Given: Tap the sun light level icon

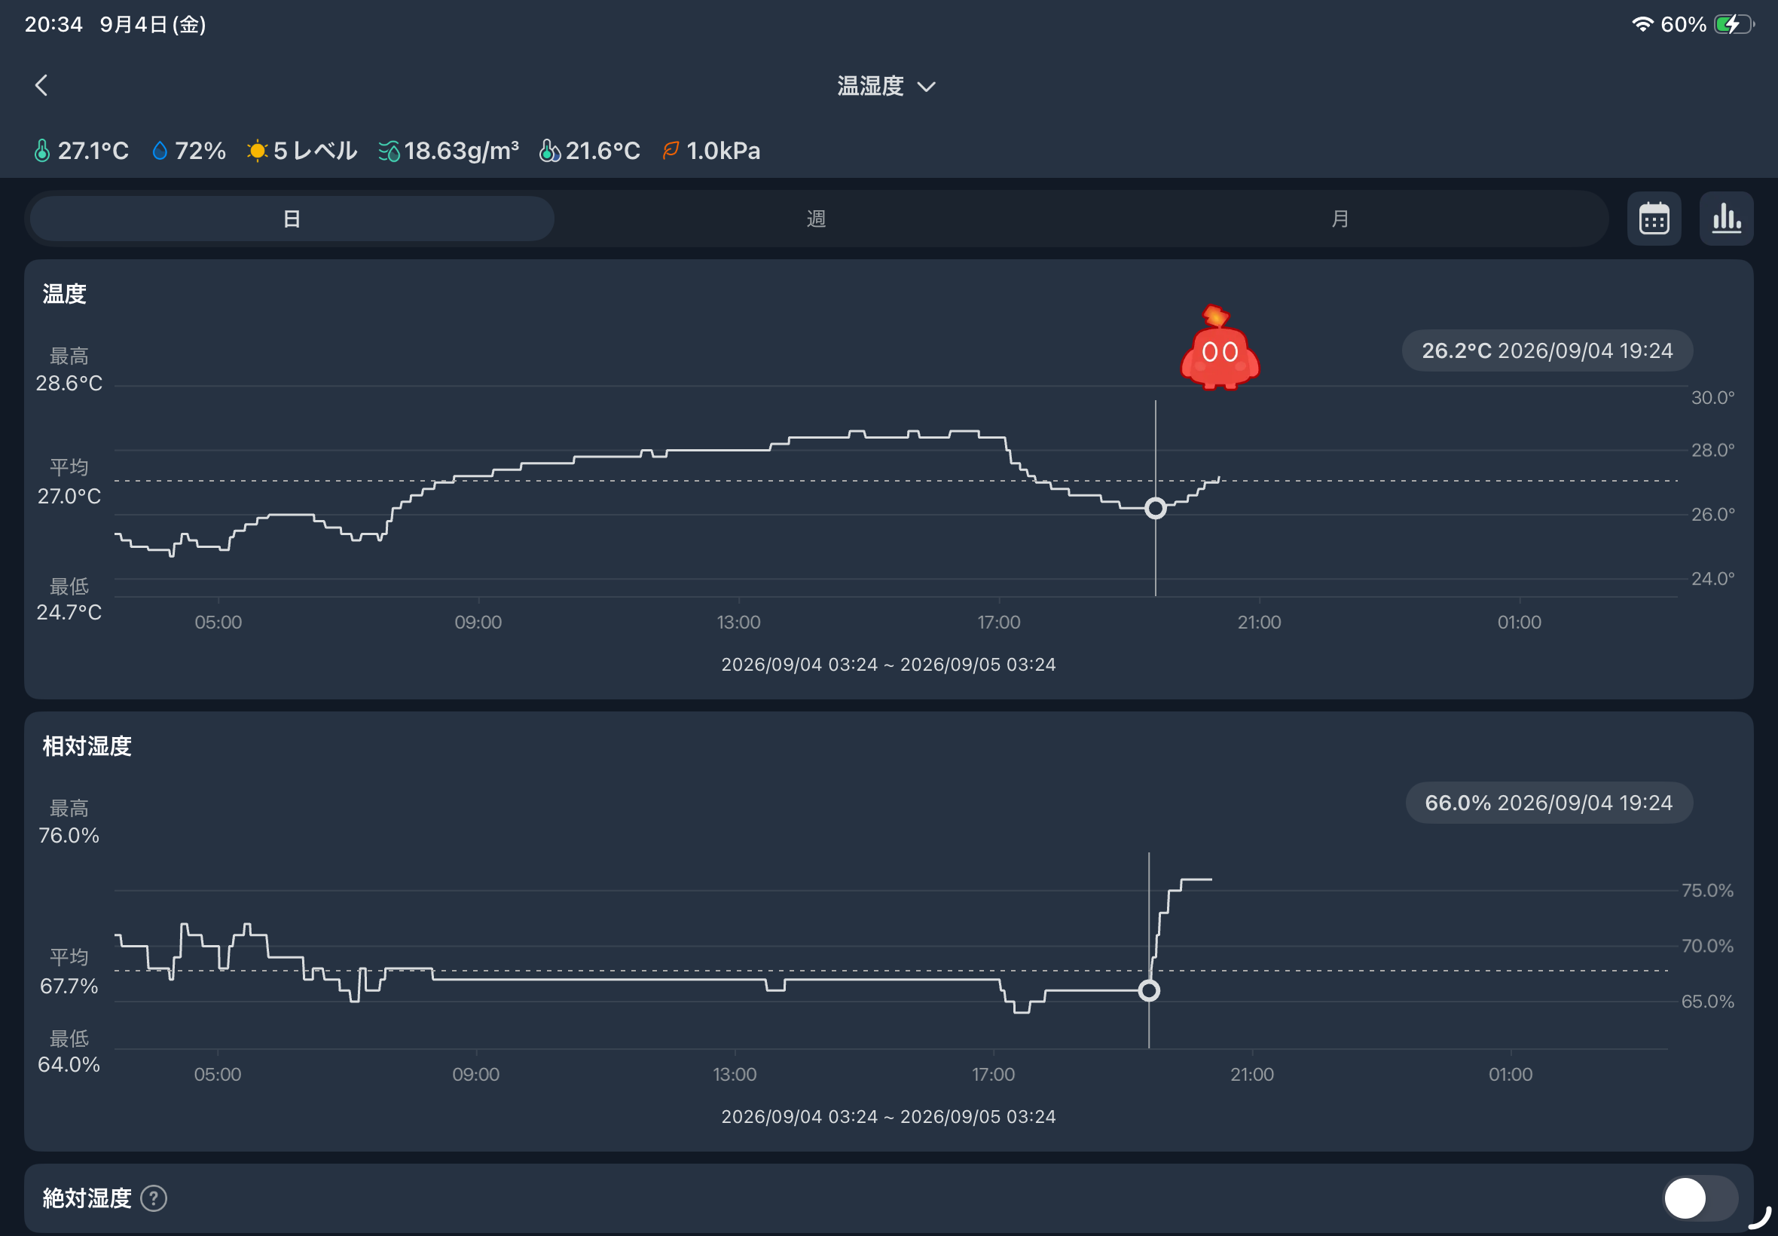Looking at the screenshot, I should 257,150.
